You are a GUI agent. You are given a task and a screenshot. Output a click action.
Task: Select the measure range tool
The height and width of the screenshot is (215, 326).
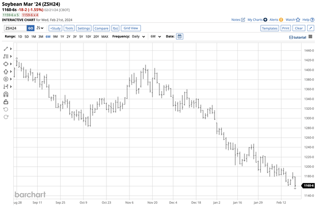point(6,87)
